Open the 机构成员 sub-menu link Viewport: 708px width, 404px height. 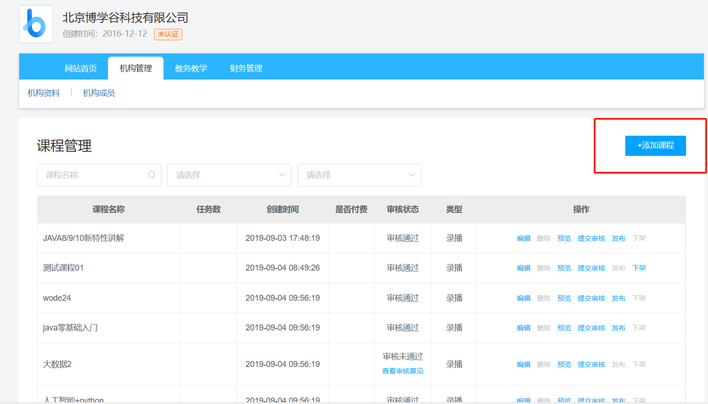(99, 93)
